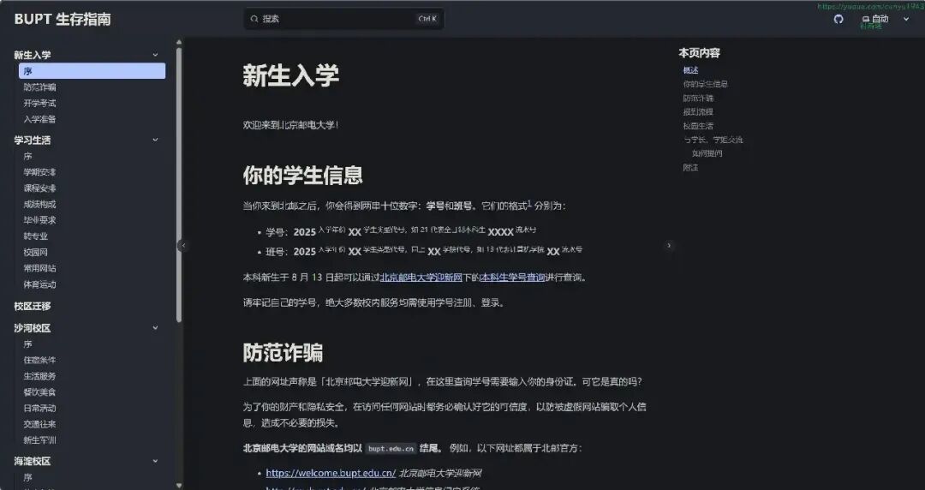Click the left sidebar vertical scrollbar
925x490 pixels.
click(x=179, y=184)
